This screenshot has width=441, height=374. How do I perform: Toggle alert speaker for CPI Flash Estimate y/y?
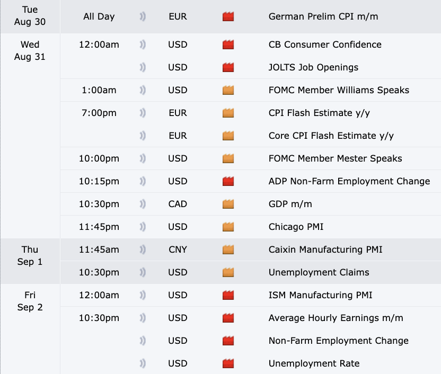142,113
